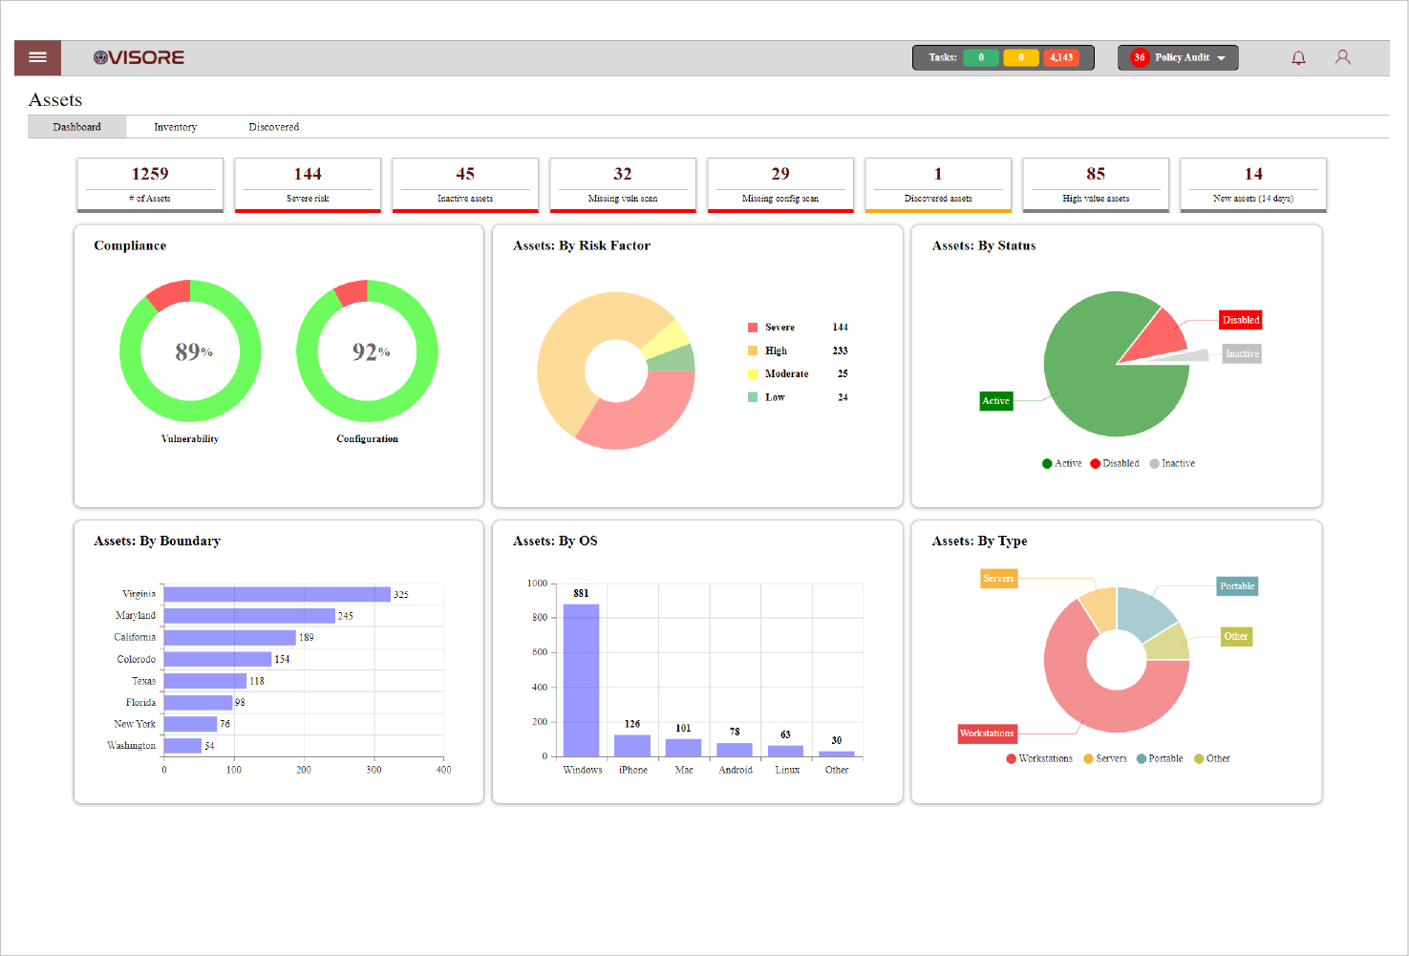Open the 32 Missing vuln scan card
The height and width of the screenshot is (956, 1409).
coord(623,184)
